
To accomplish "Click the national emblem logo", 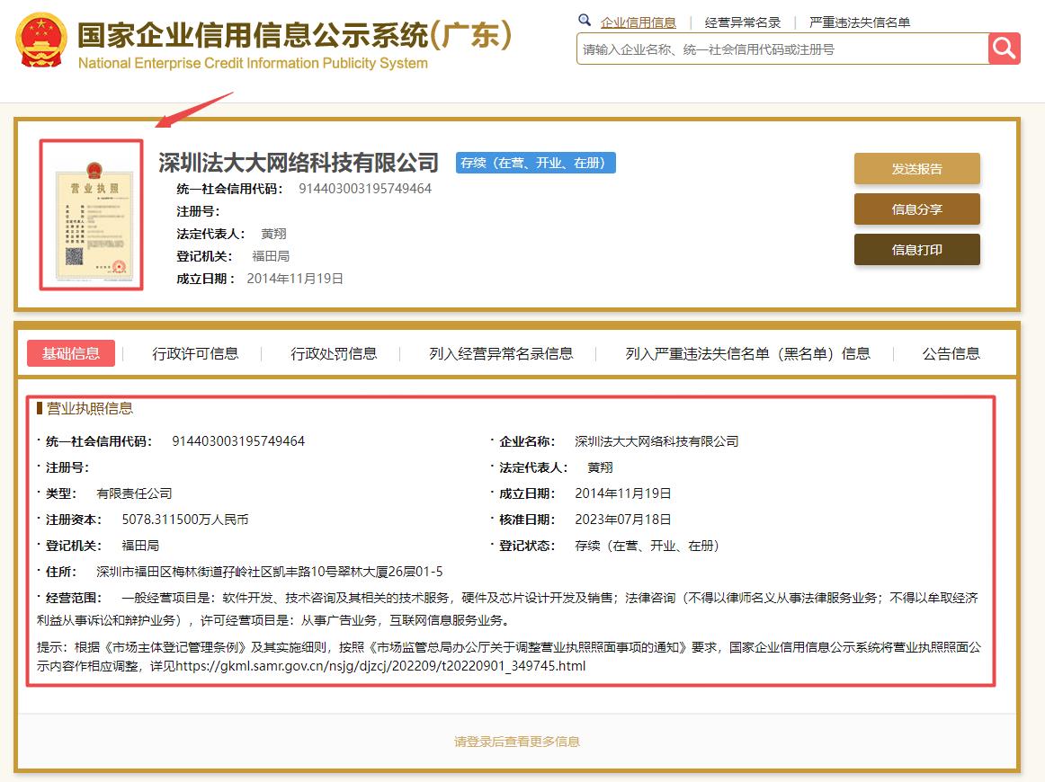I will (40, 40).
